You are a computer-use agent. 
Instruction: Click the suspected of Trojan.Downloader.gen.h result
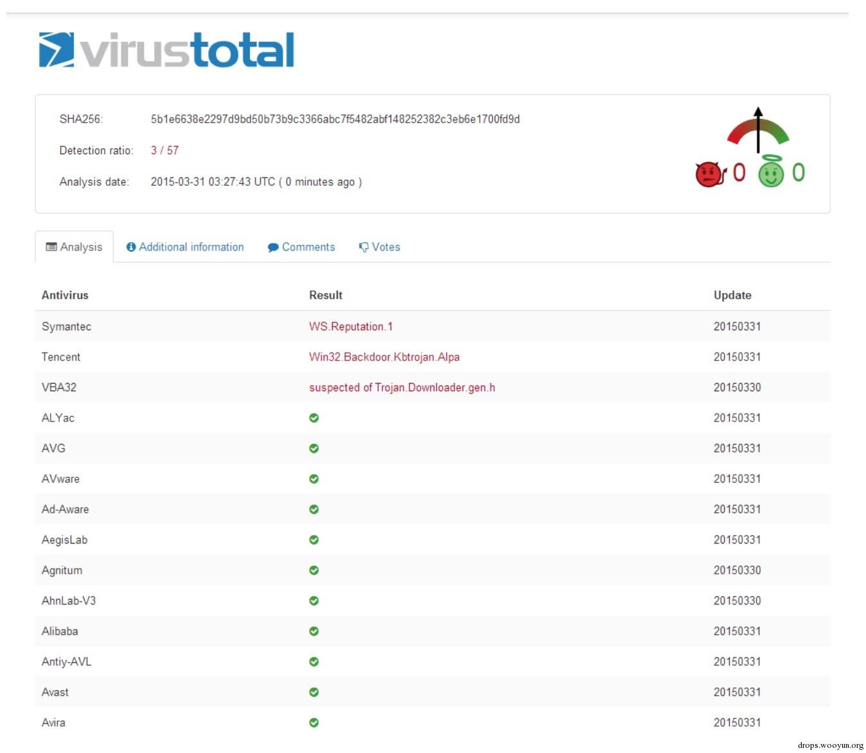point(402,387)
